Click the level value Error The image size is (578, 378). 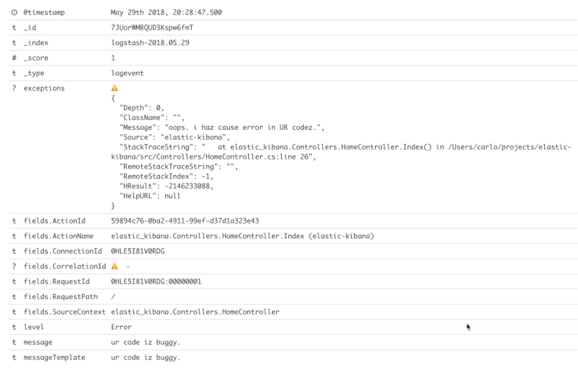pos(121,327)
